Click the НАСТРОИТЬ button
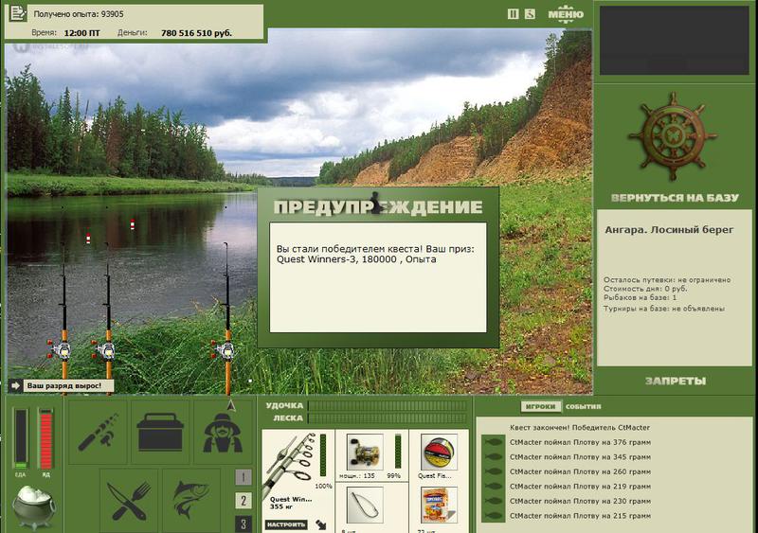Screen dimensions: 758x533 286,524
